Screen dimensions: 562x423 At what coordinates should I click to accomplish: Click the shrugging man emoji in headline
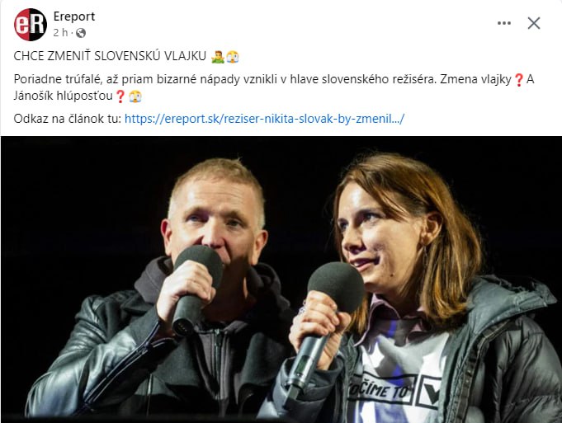[218, 57]
